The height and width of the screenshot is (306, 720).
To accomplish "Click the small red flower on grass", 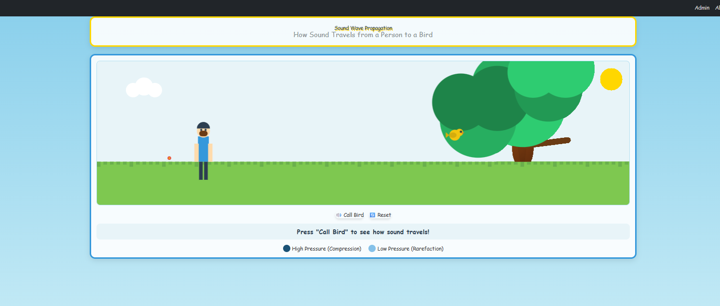I will tap(169, 158).
